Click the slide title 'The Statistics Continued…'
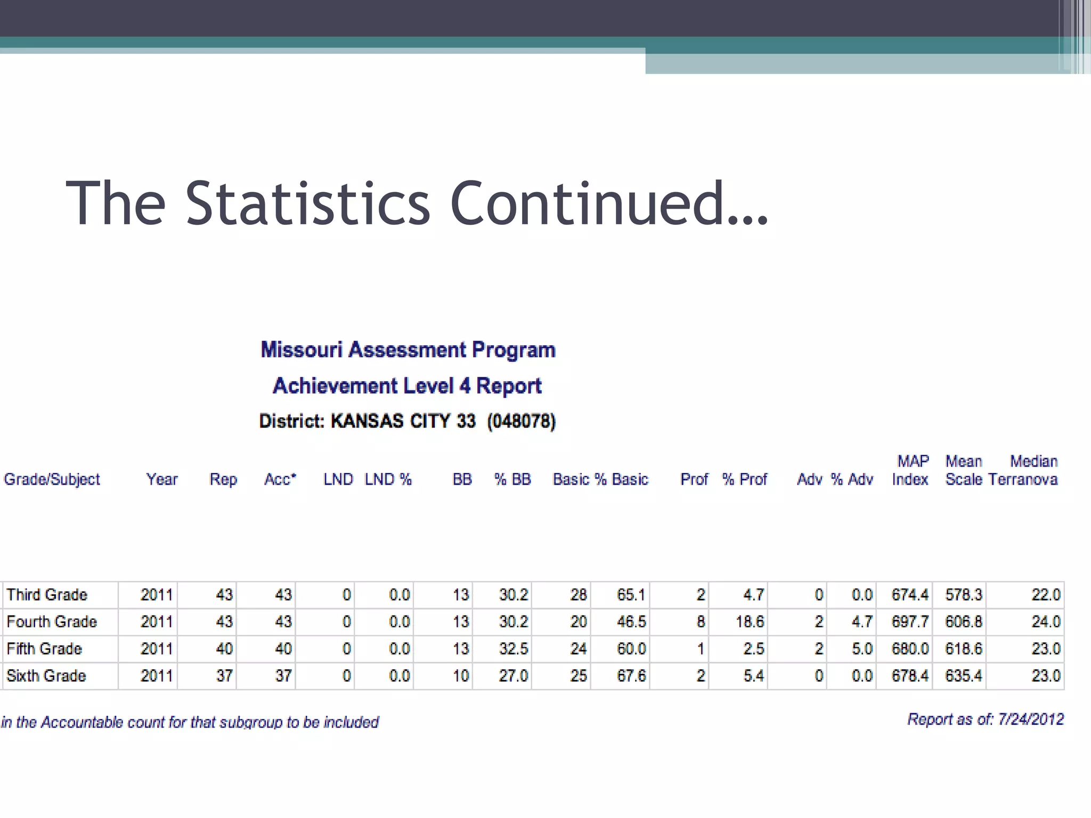The width and height of the screenshot is (1091, 818). pyautogui.click(x=417, y=203)
